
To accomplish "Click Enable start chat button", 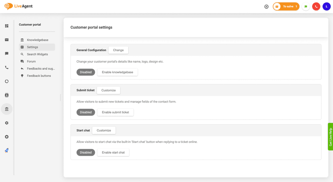I will click(x=113, y=152).
